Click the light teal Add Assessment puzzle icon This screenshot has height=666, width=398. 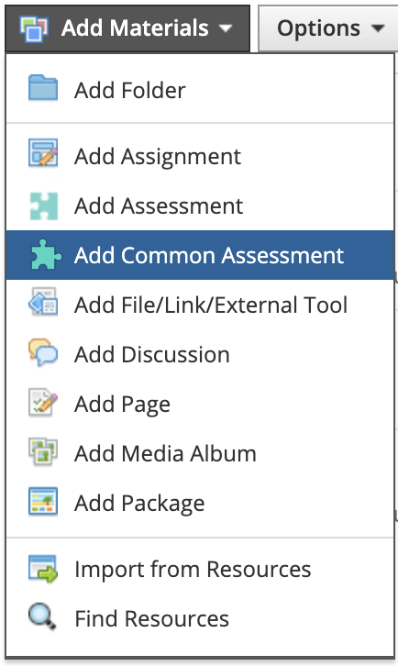click(43, 206)
